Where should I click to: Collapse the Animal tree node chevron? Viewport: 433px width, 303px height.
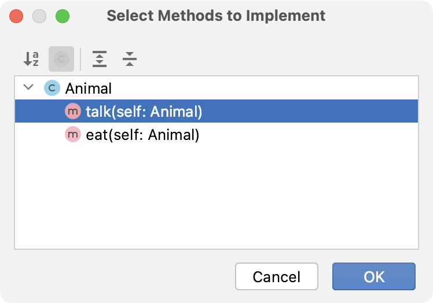pyautogui.click(x=28, y=88)
